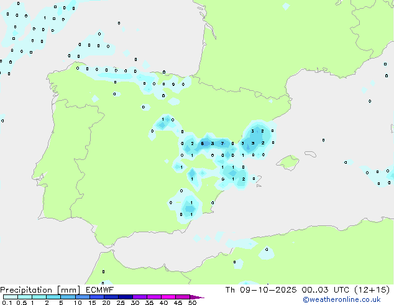This screenshot has height=305, width=394.
Task: Click the ECMWF model label
Action: pos(100,290)
